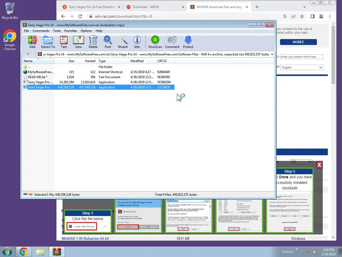Select the 14,265,594 byte Sony Vegas application

click(98, 82)
